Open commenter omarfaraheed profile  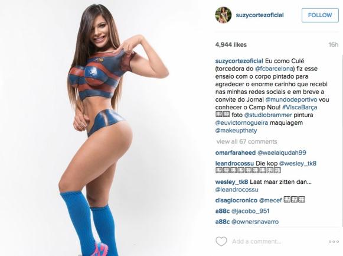coord(236,153)
